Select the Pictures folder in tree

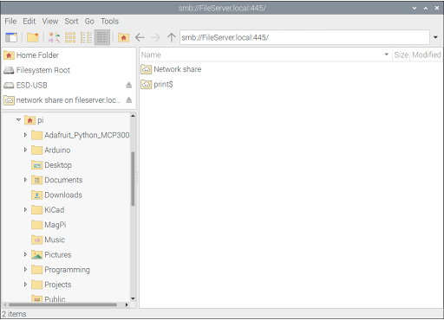pos(51,255)
